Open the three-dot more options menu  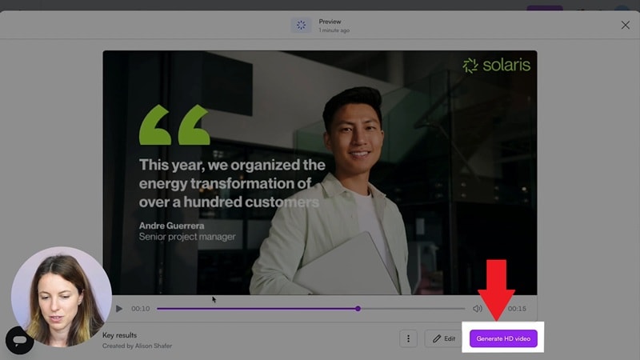408,338
